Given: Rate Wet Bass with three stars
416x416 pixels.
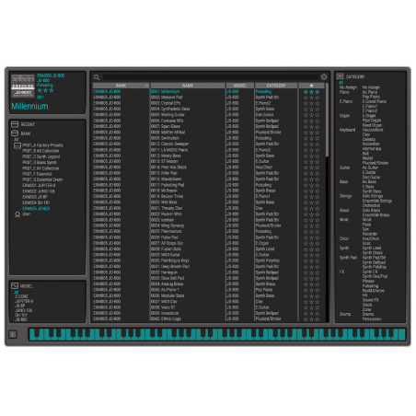Looking at the screenshot, I should point(318,202).
